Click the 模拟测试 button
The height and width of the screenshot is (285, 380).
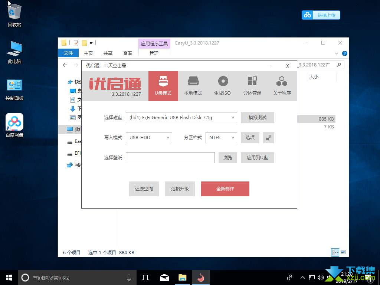[x=258, y=118]
